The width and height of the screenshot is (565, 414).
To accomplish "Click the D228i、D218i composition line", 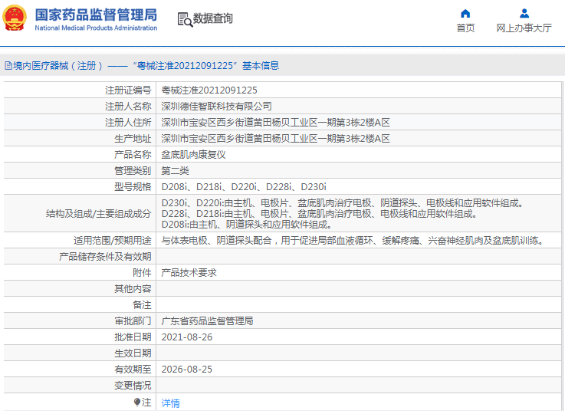I will pos(319,214).
